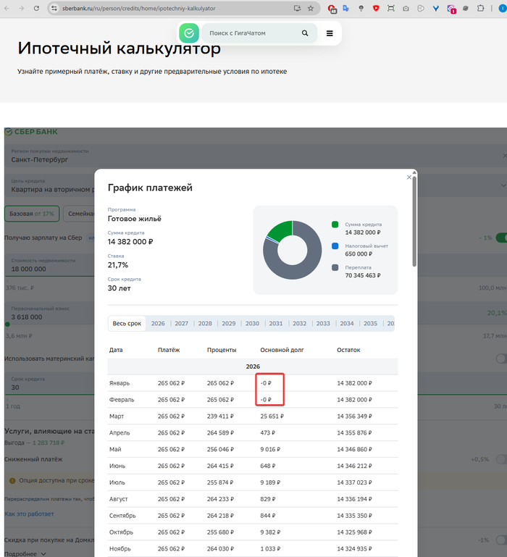Click the March principal value '25 651 ₽'
The height and width of the screenshot is (557, 507).
tap(272, 416)
